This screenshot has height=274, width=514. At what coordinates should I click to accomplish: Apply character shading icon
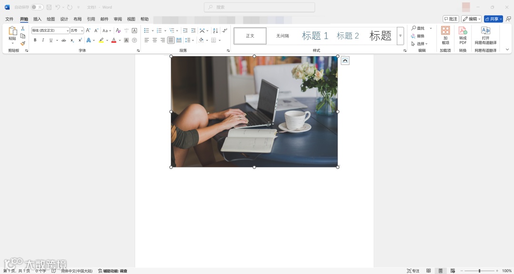click(x=126, y=40)
